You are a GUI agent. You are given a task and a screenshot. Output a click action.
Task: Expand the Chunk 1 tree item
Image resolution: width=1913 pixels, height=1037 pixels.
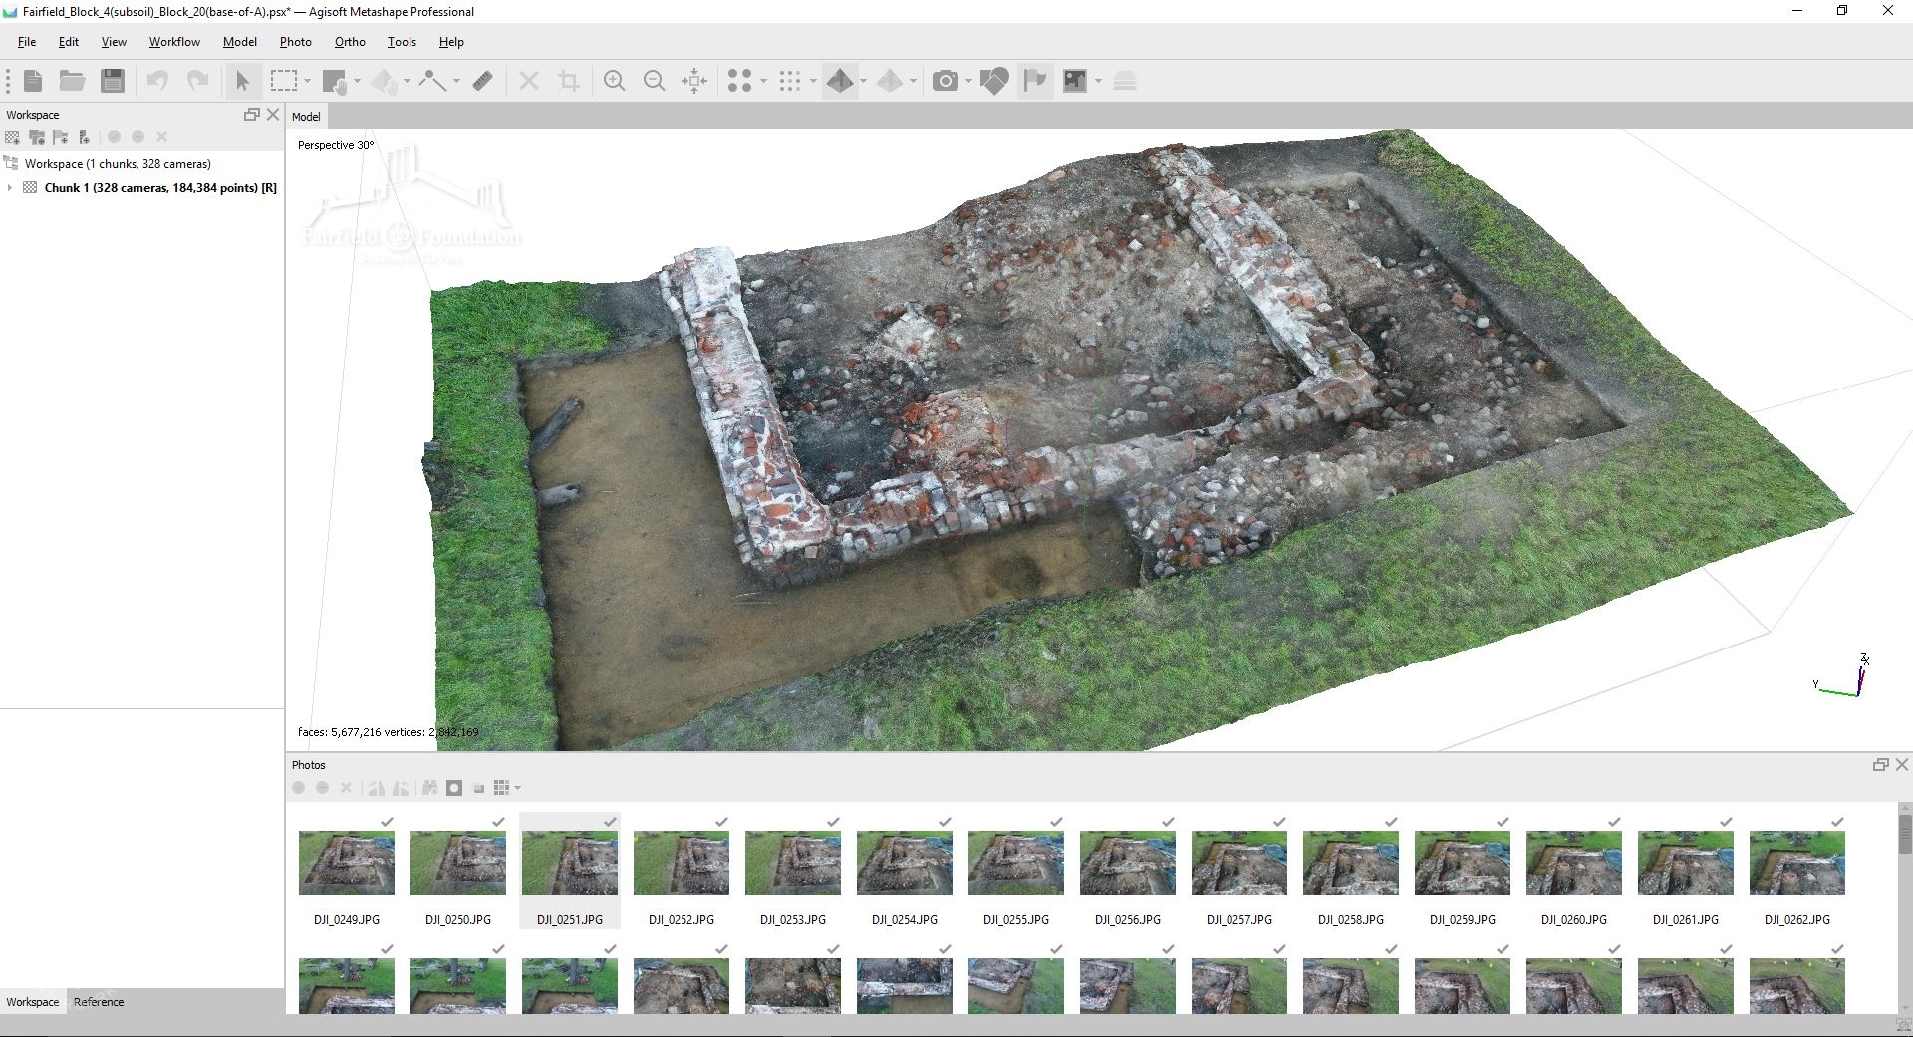[10, 187]
